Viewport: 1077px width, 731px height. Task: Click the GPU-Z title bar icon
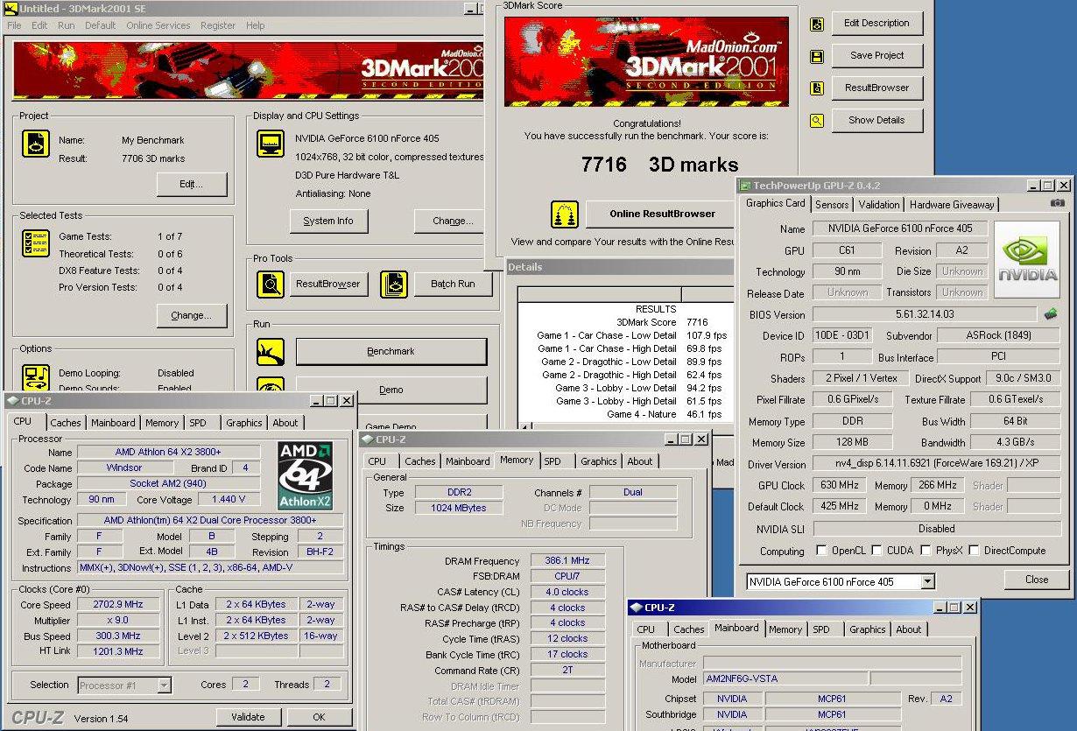point(746,186)
